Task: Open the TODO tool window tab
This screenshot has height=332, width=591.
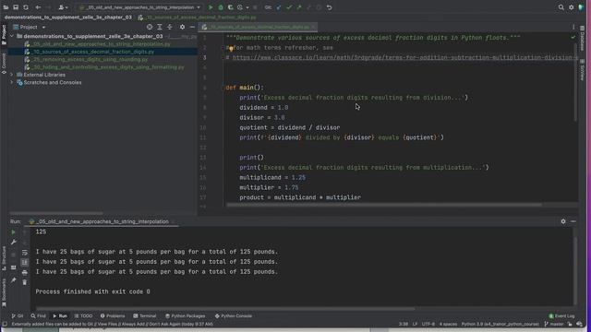Action: coord(83,316)
